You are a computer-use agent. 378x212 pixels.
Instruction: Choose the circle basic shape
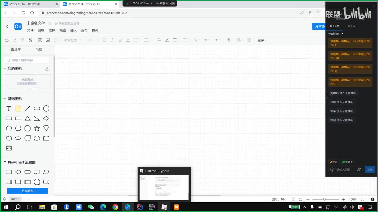click(46, 109)
